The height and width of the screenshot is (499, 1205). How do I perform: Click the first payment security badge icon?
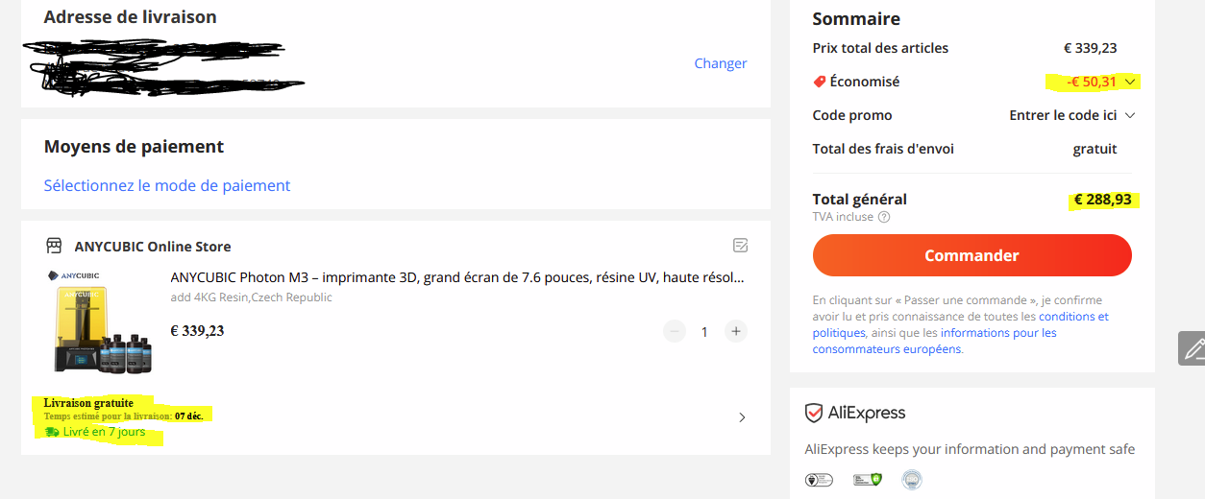pyautogui.click(x=819, y=479)
